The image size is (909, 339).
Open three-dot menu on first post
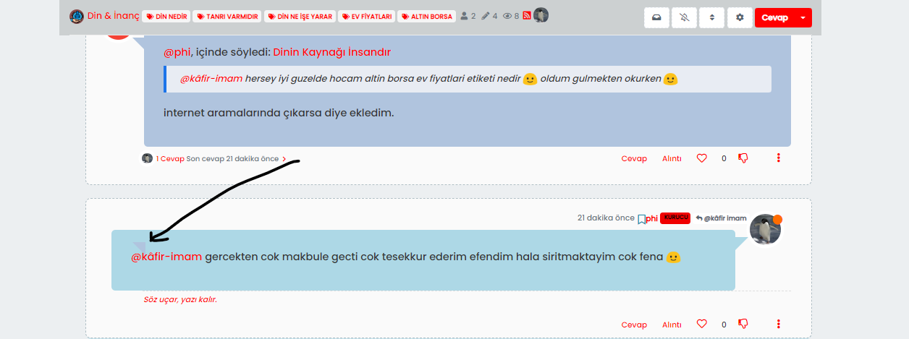tap(779, 158)
